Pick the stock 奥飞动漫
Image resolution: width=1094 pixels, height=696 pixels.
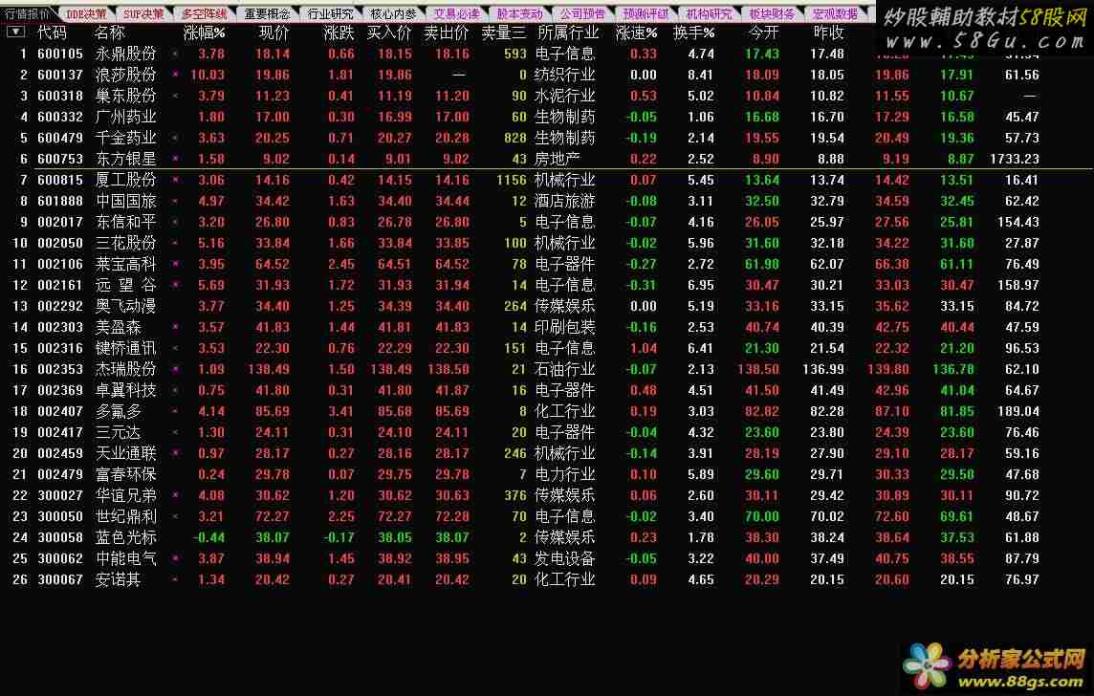click(x=125, y=306)
